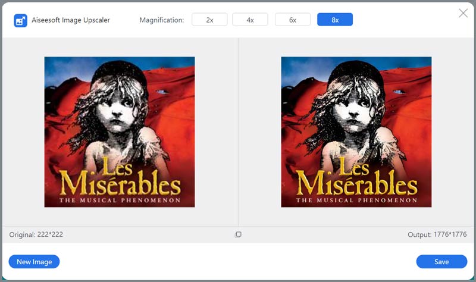
Task: Click the original Les Misérables image preview
Action: [x=120, y=131]
